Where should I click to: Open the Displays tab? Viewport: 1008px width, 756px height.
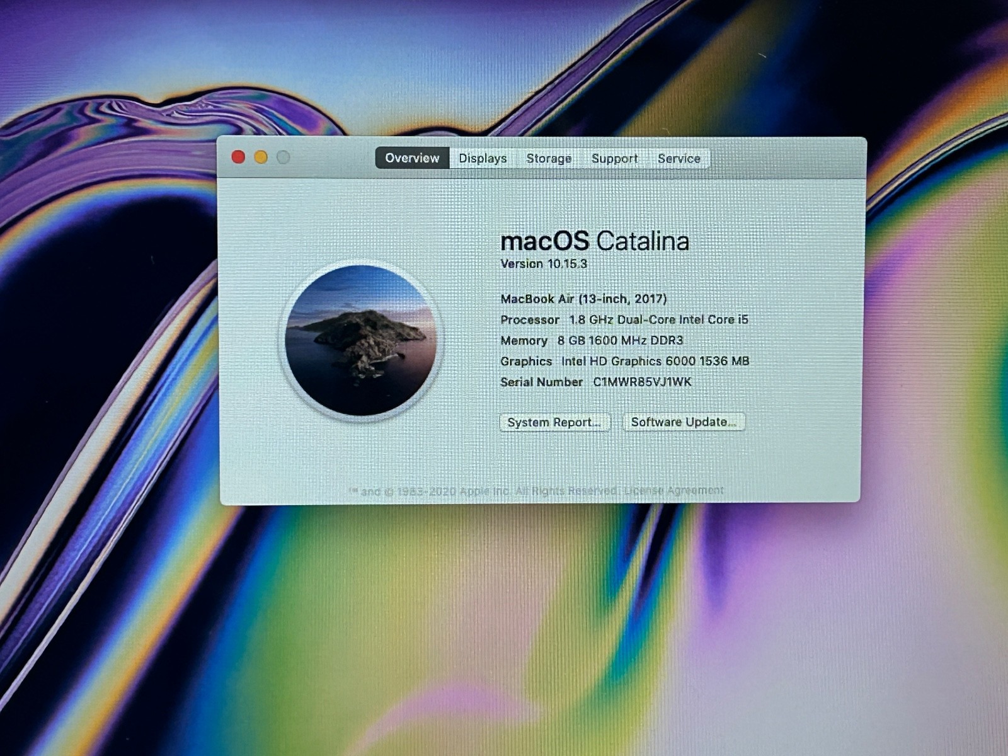(x=483, y=158)
